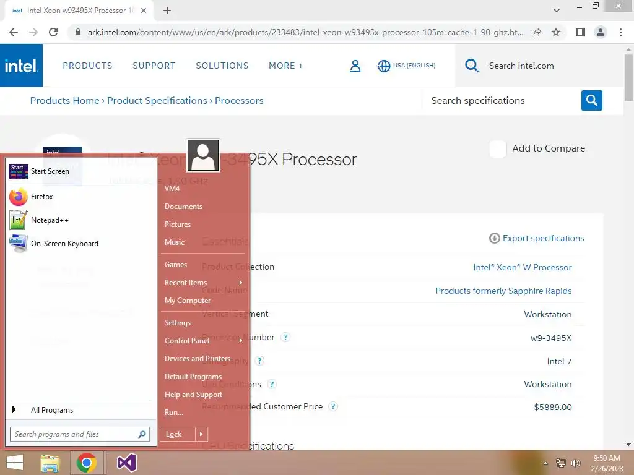Screen dimensions: 634x475
Task: Expand the Control Panel submenu arrow
Action: pyautogui.click(x=241, y=341)
